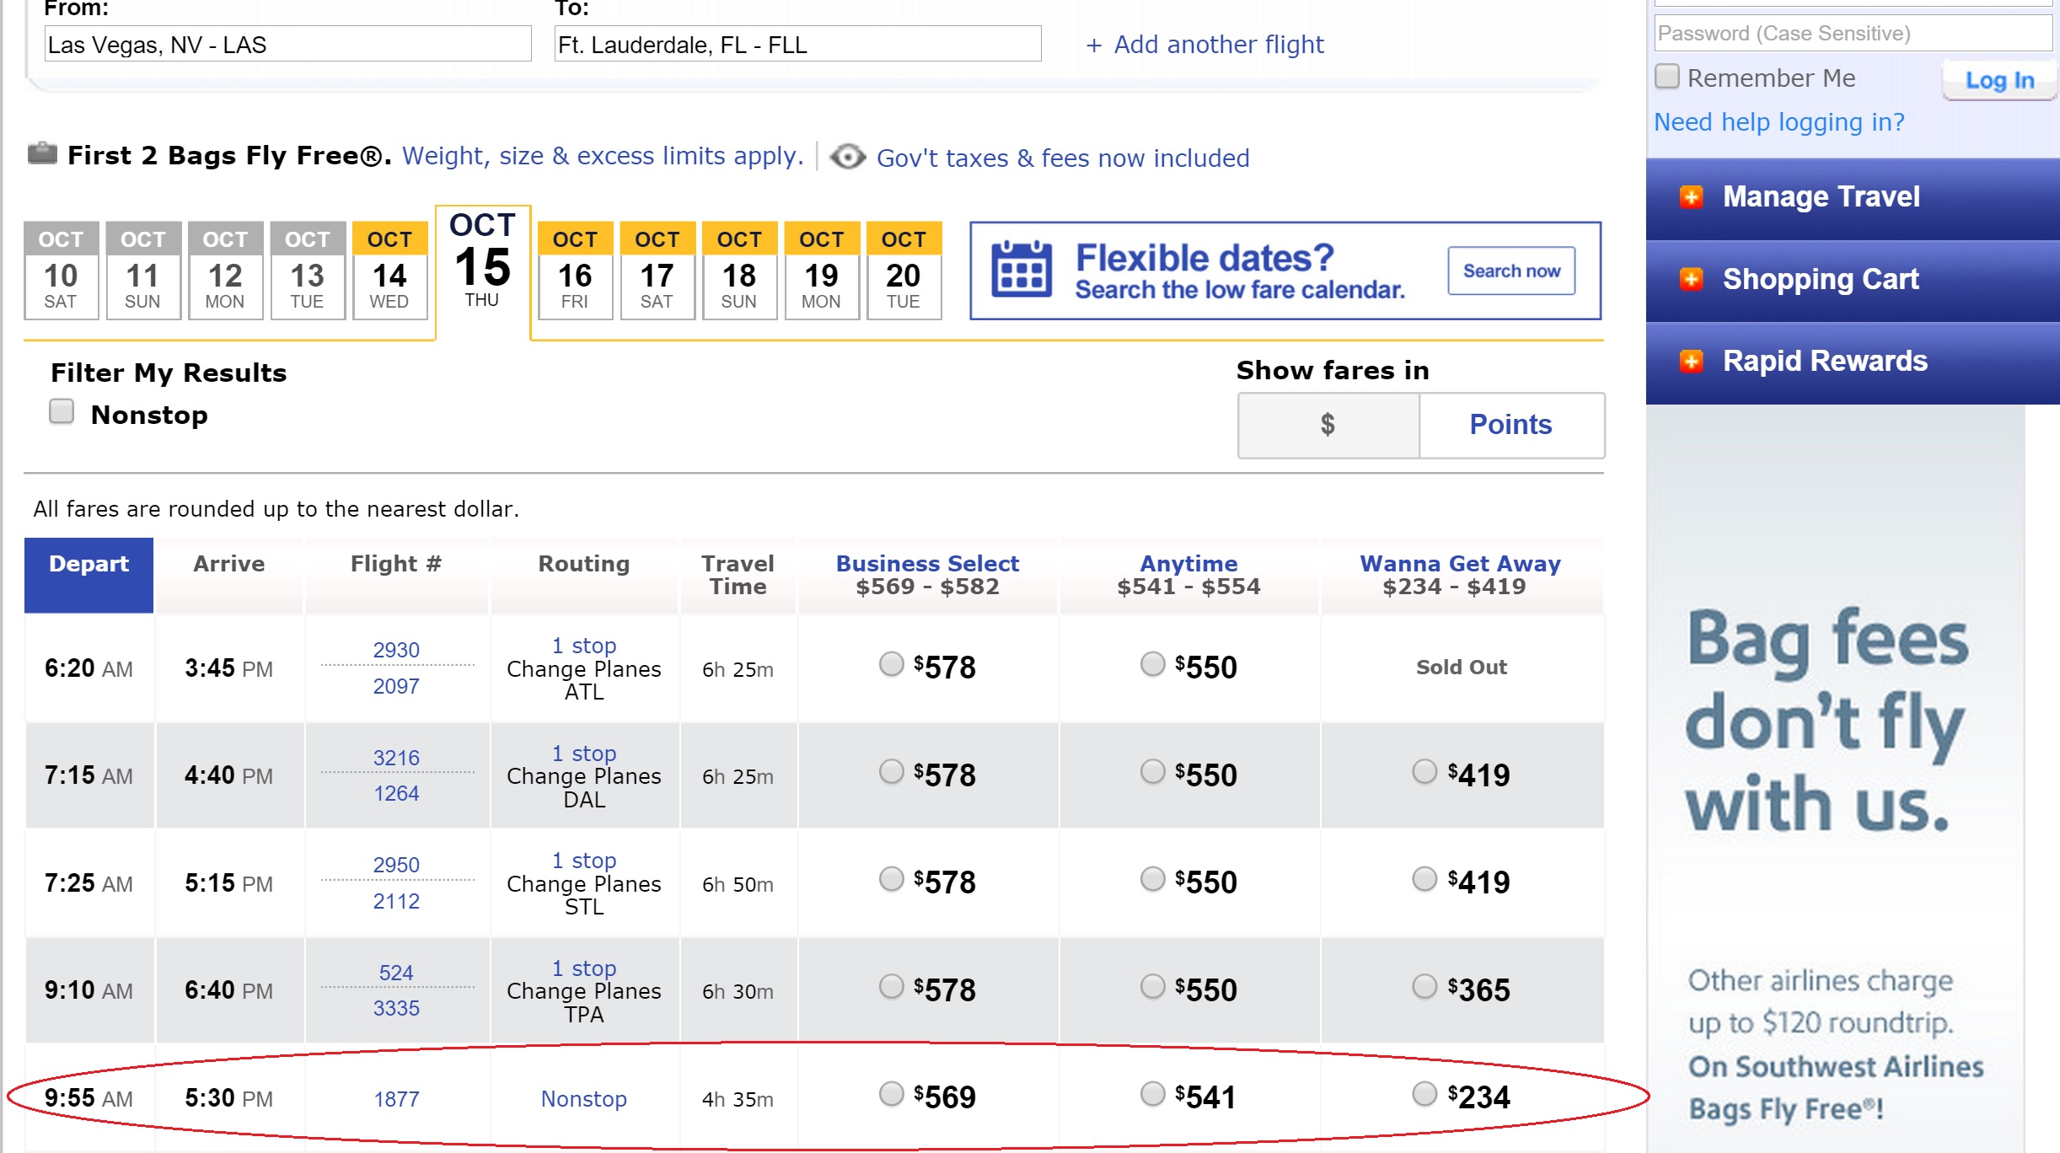Screen dimensions: 2060x1153
Task: Expand Manage Travel plus icon
Action: (x=1691, y=197)
